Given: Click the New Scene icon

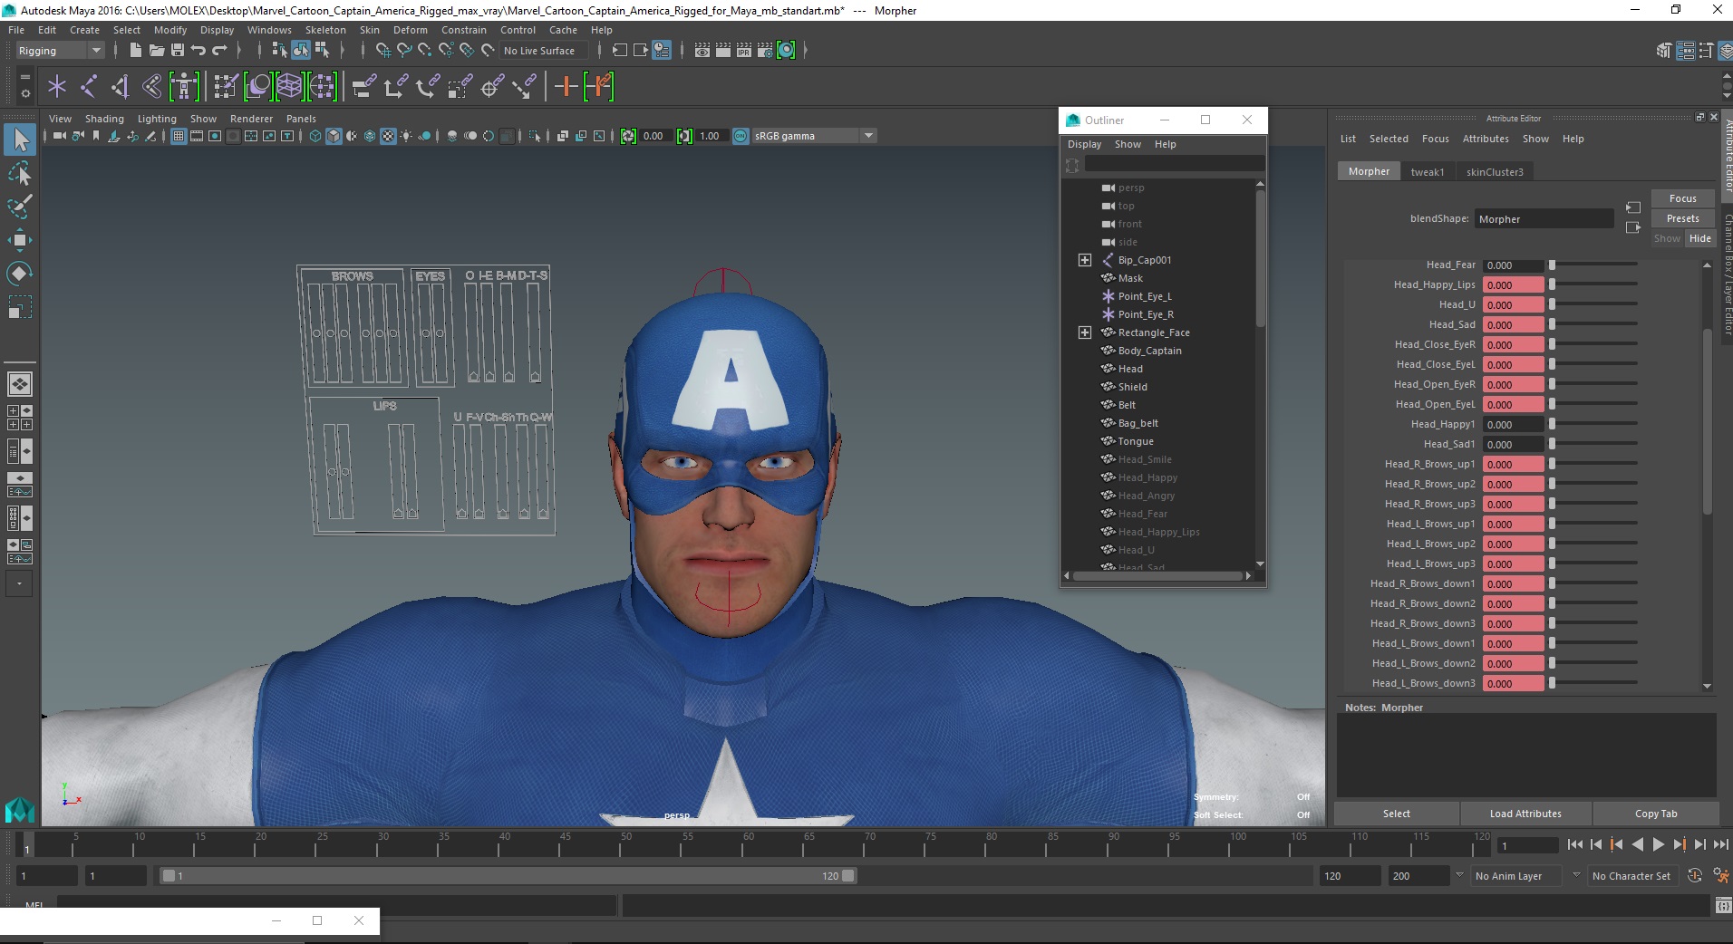Looking at the screenshot, I should 136,51.
